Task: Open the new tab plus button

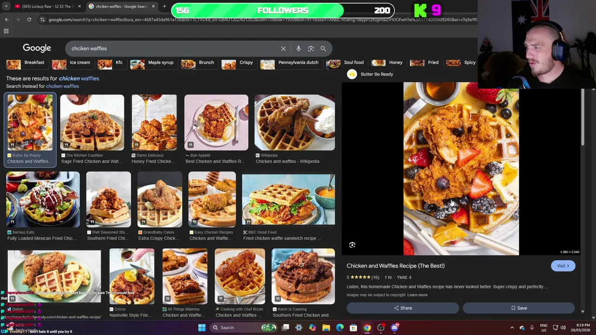Action: point(164,7)
